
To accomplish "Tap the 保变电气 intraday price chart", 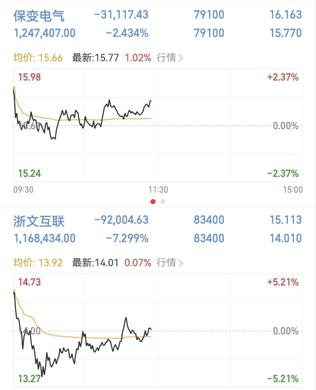I will pyautogui.click(x=158, y=125).
